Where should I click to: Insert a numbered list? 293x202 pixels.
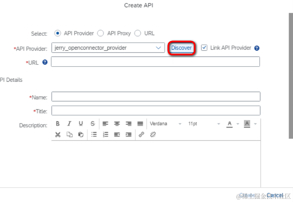pos(105,134)
